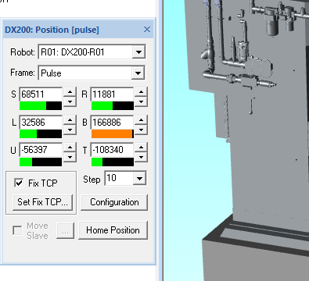Click the U axis value field -56397
Screen dimensions: 309x281
coord(41,150)
